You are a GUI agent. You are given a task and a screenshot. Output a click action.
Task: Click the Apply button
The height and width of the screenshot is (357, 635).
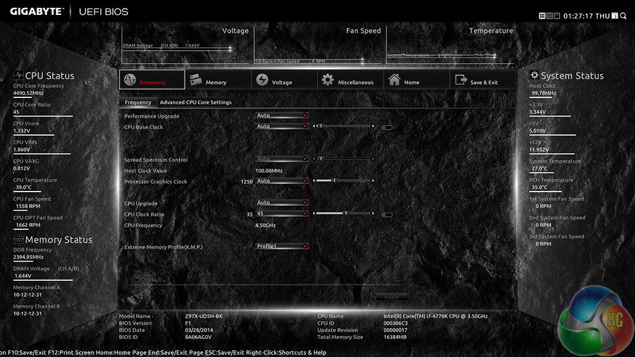[391, 297]
